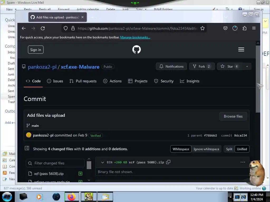
Task: Click the taskbar clock showing 12:40 PM
Action: pos(257,197)
